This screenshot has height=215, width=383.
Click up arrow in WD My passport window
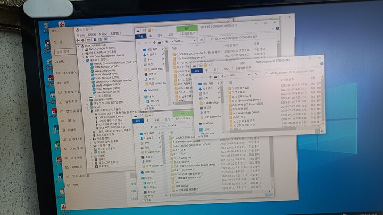210,76
